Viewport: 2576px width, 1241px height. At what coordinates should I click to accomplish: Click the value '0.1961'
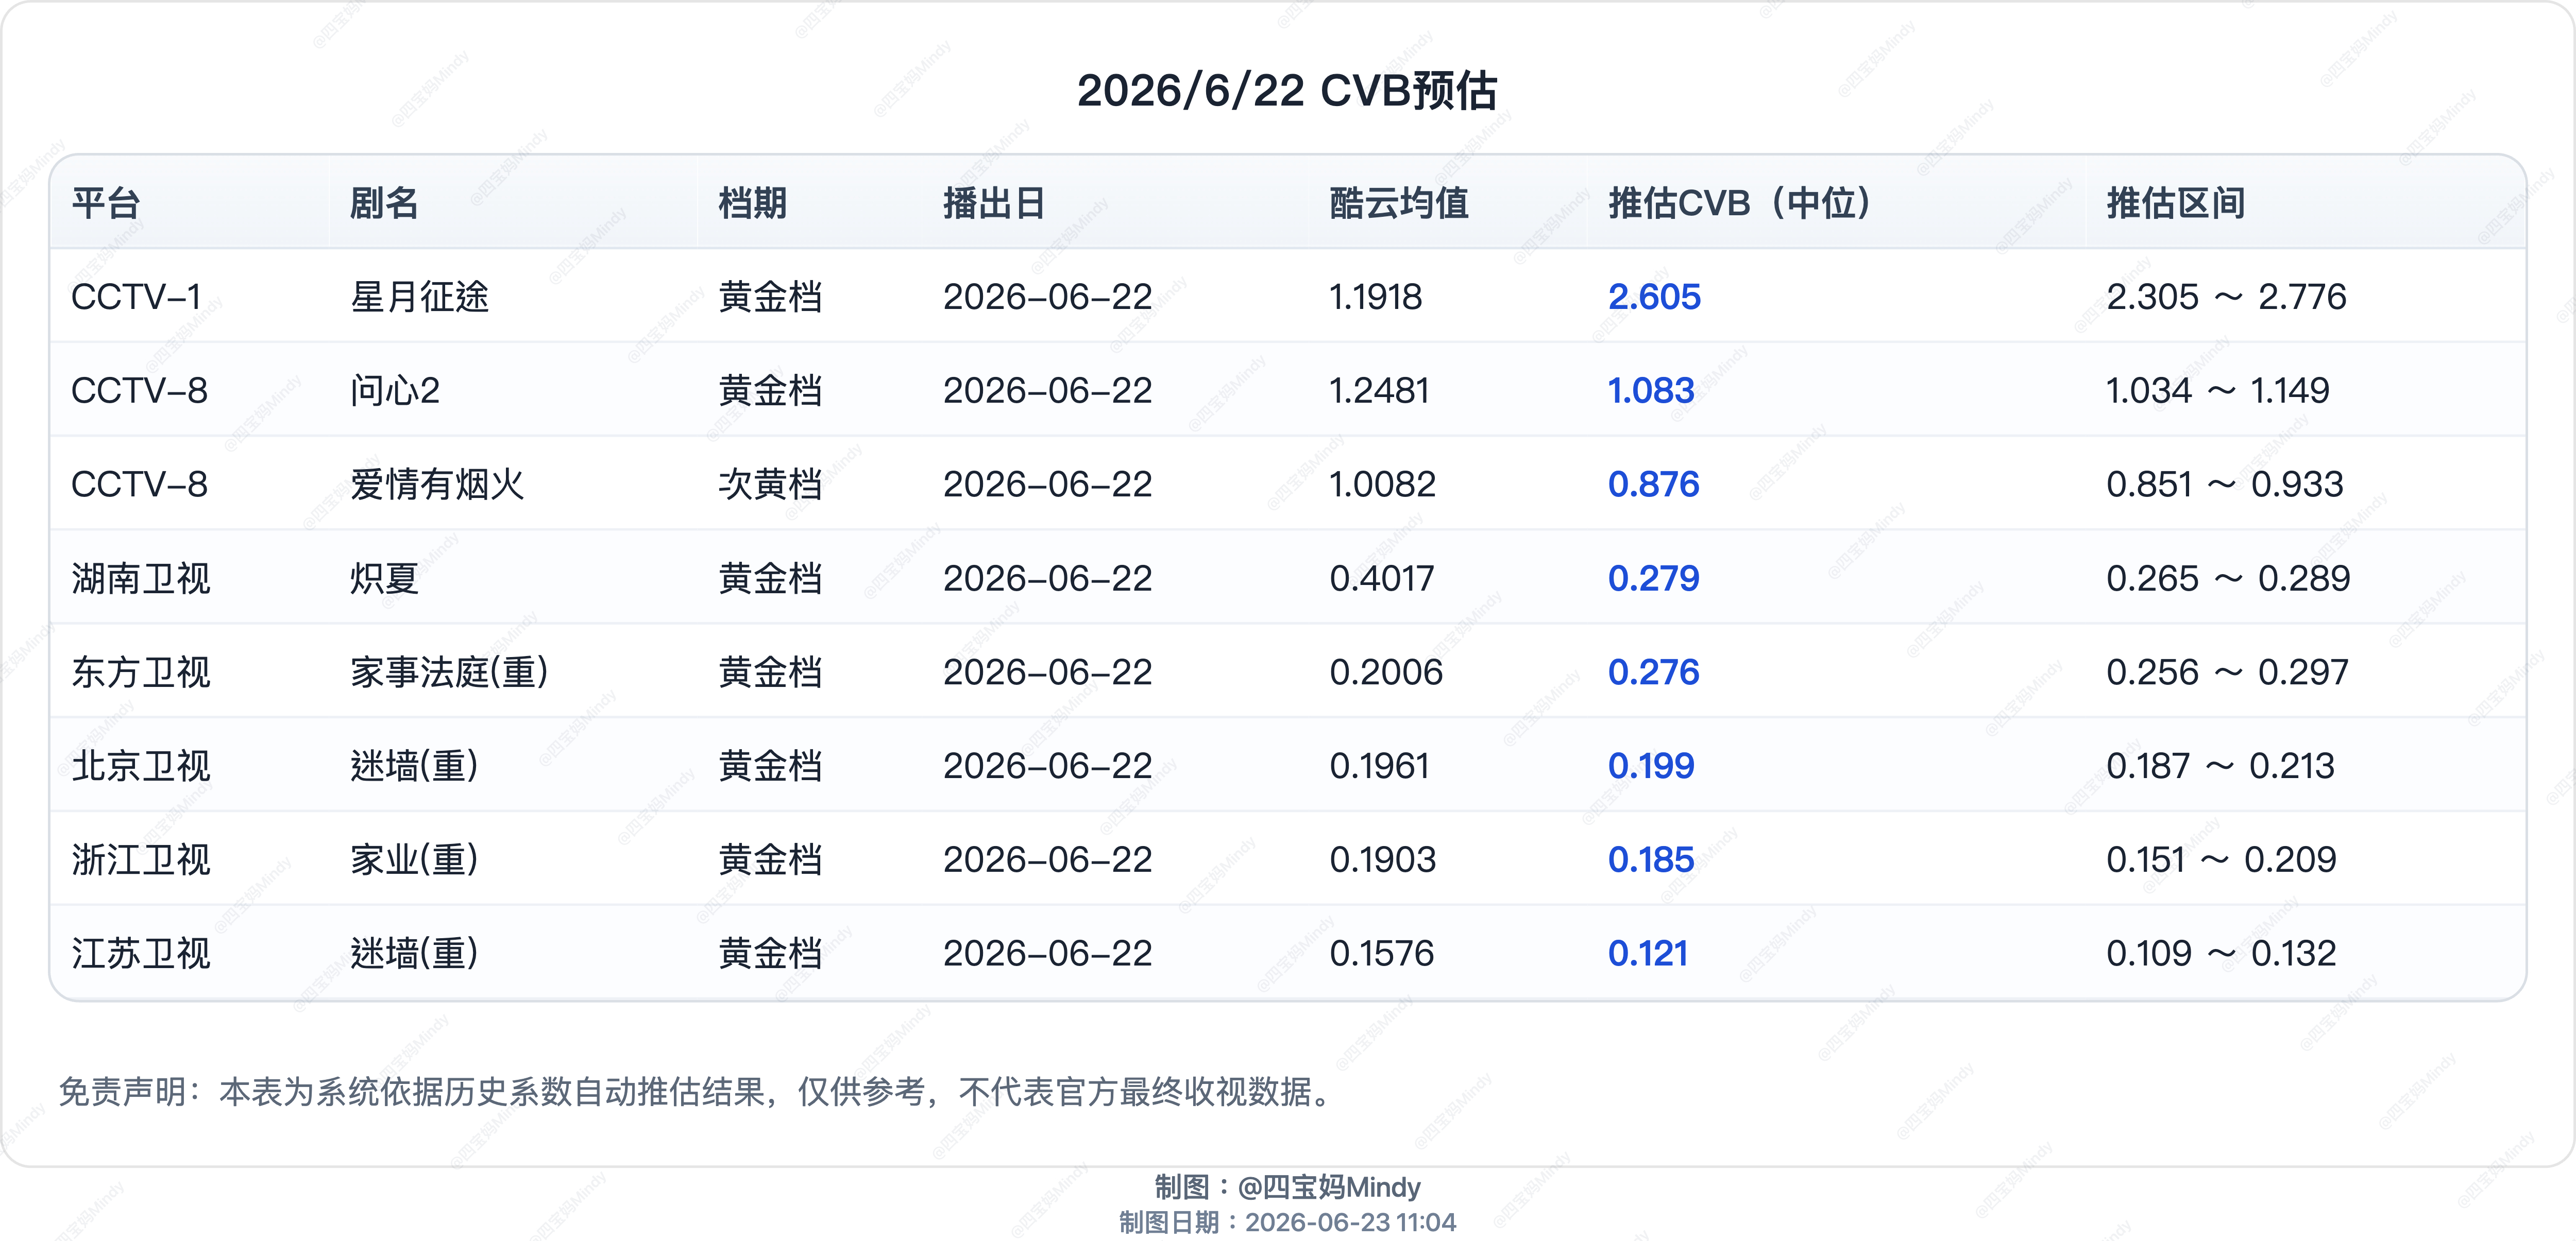(x=1379, y=766)
